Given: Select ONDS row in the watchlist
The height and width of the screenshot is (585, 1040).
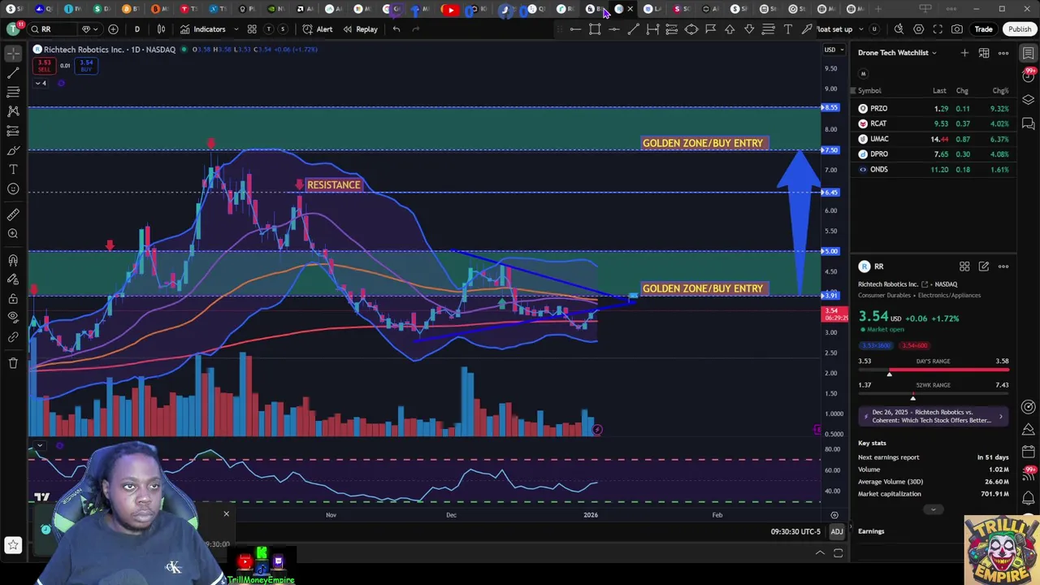Looking at the screenshot, I should tap(934, 169).
